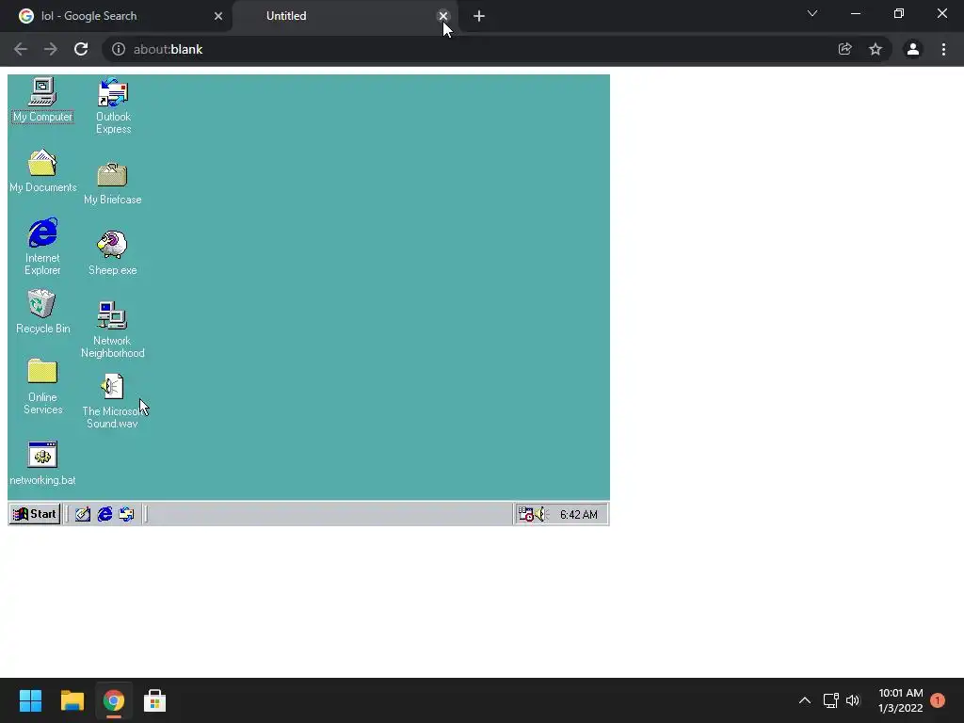964x723 pixels.
Task: Open the Windows 11 Start menu
Action: click(x=30, y=700)
